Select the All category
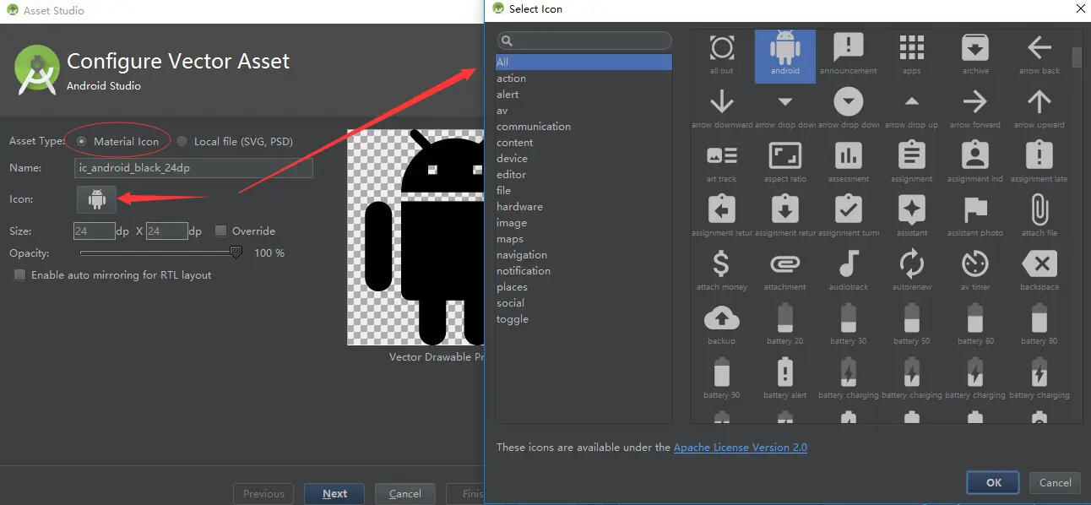Image resolution: width=1091 pixels, height=505 pixels. pyautogui.click(x=583, y=62)
